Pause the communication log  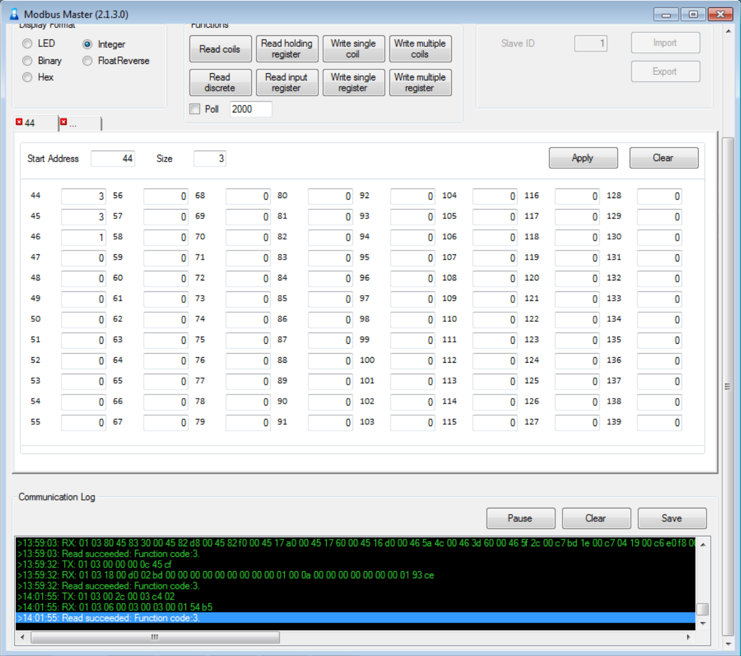pyautogui.click(x=520, y=518)
